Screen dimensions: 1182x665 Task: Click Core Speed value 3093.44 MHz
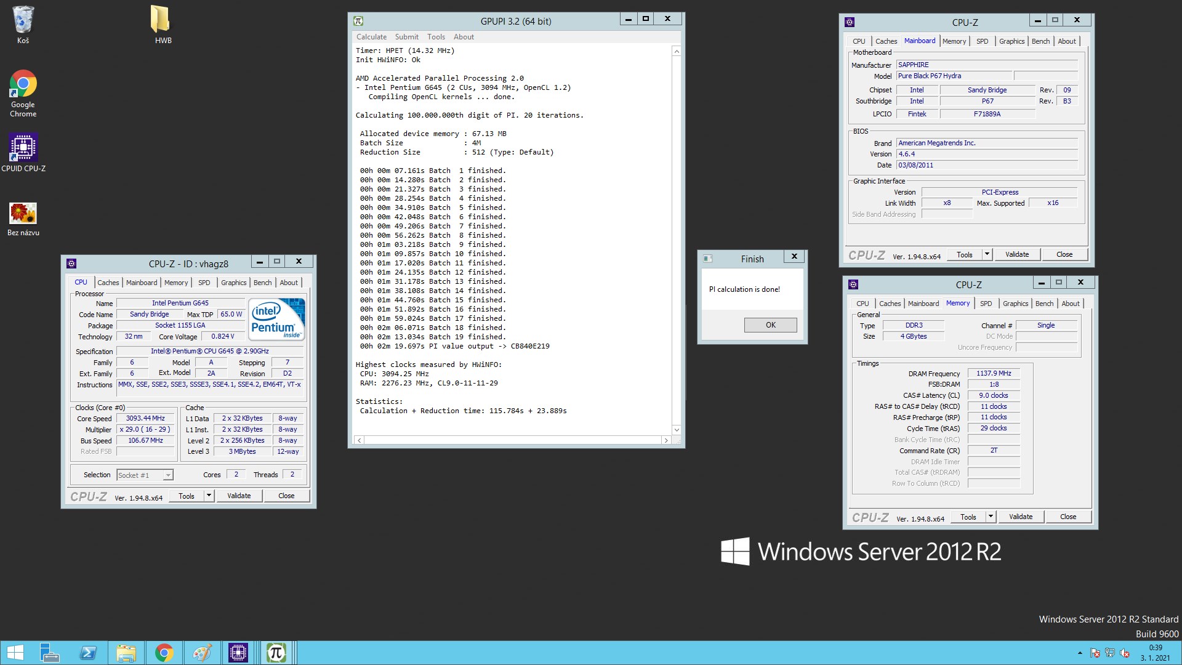point(145,418)
